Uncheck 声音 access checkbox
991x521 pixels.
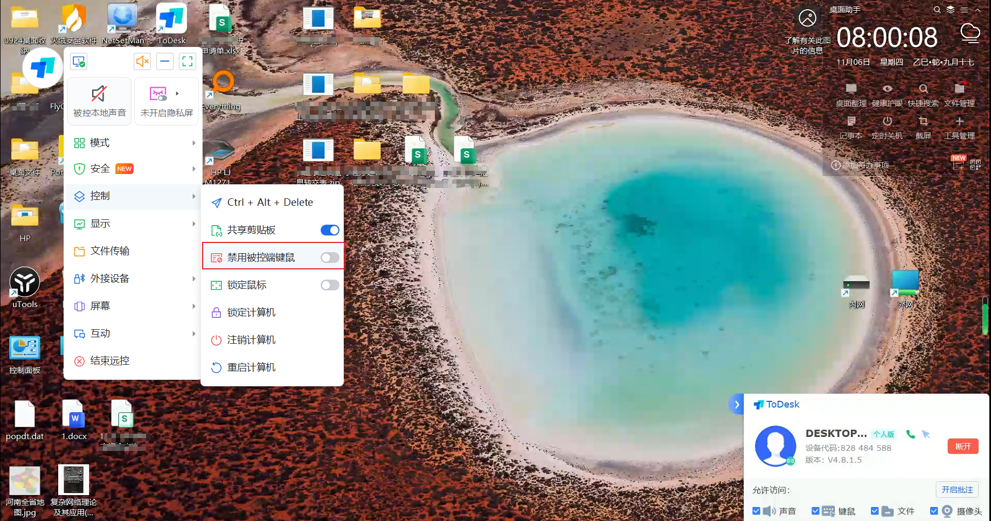click(x=757, y=511)
